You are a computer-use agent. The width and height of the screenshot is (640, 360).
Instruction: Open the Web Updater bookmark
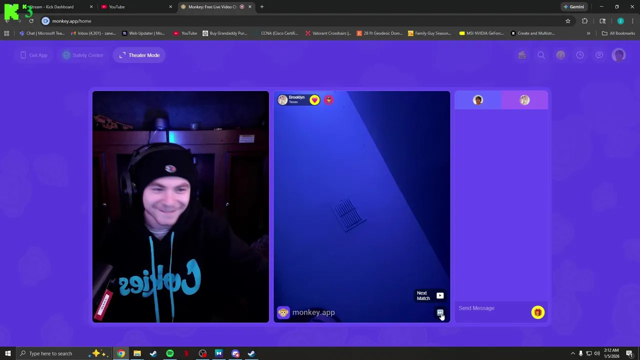(143, 33)
